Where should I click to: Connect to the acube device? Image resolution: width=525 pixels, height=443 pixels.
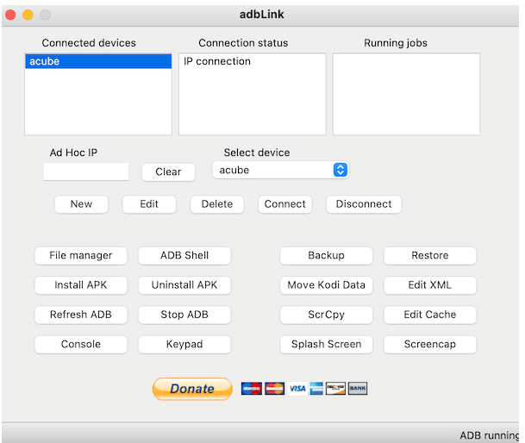285,204
